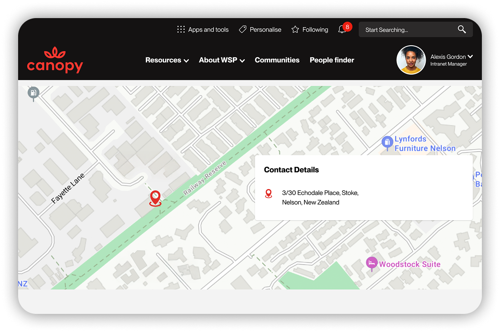This screenshot has height=332, width=500.
Task: Expand the Resources dropdown menu
Action: pyautogui.click(x=167, y=60)
